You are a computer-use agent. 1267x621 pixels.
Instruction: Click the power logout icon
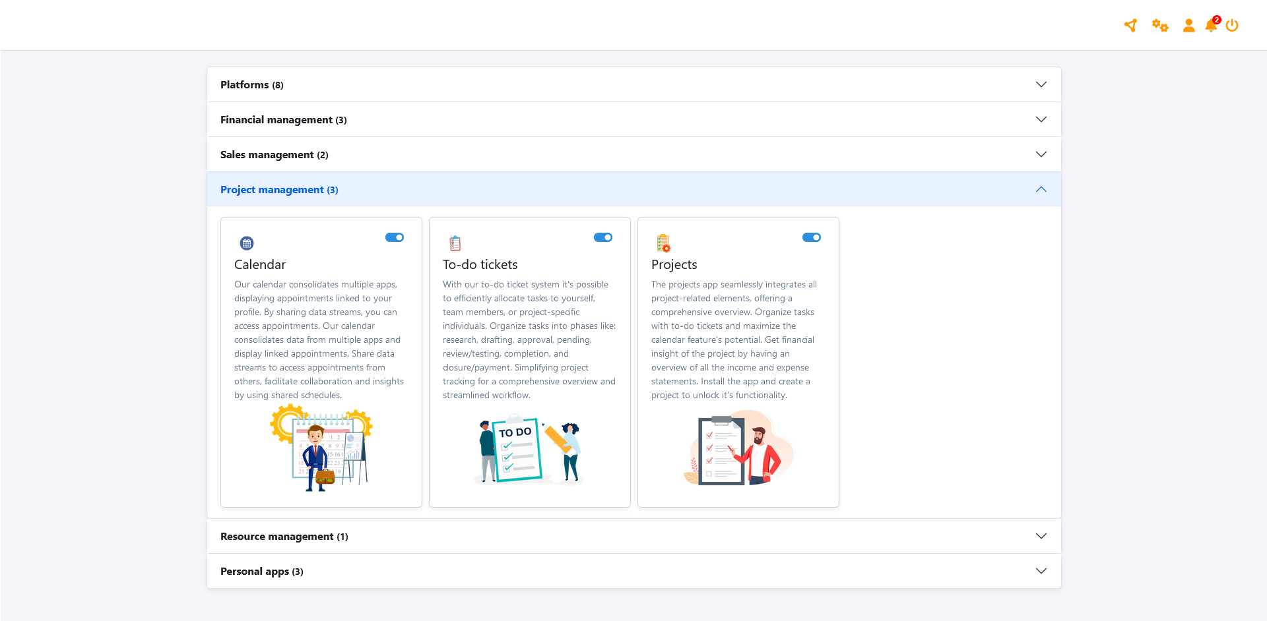click(1232, 26)
